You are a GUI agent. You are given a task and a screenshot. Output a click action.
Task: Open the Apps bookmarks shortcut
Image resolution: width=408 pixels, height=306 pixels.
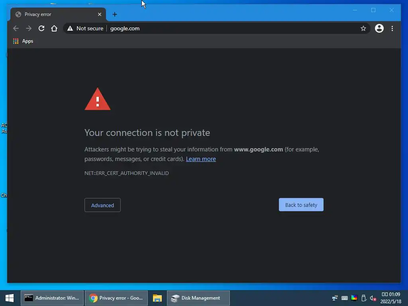tap(23, 41)
